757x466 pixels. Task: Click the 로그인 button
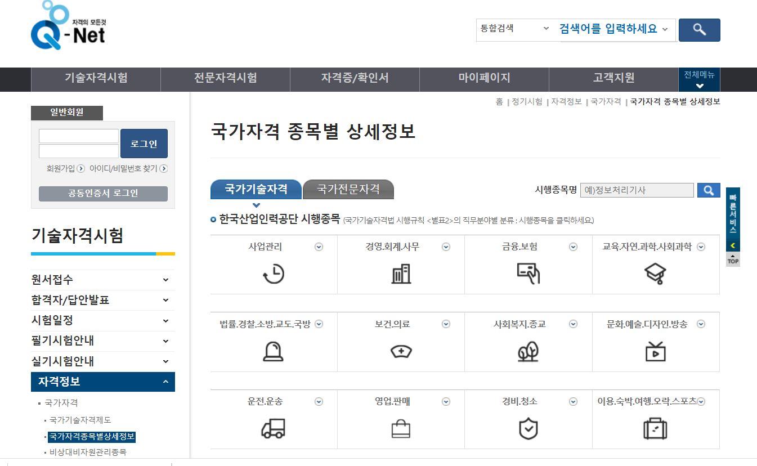click(x=144, y=143)
